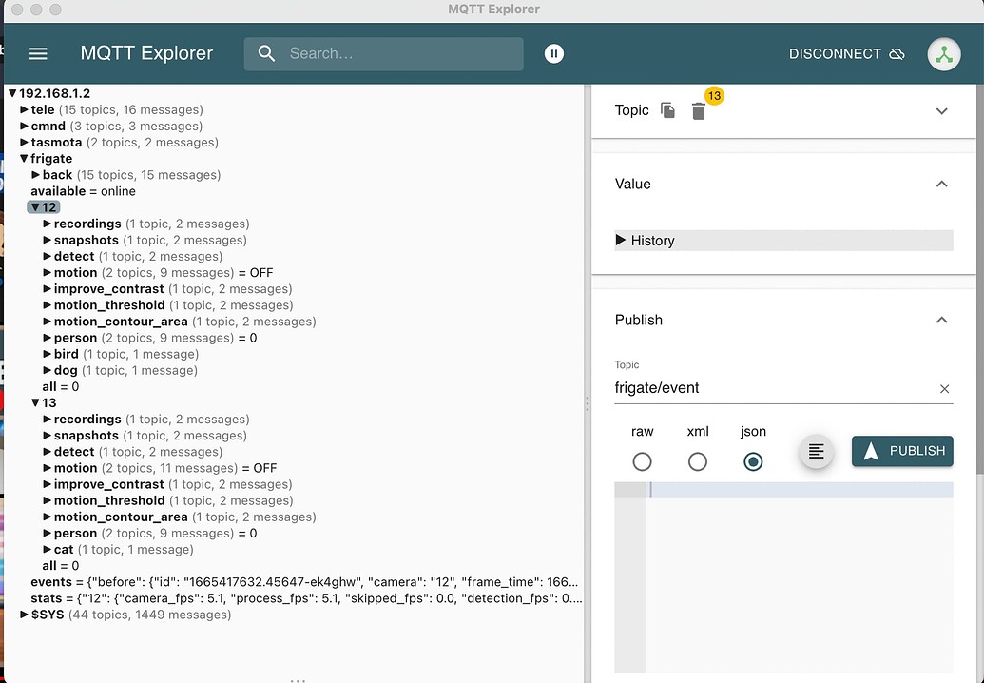Viewport: 984px width, 683px height.
Task: Collapse the Topic panel
Action: pos(941,110)
